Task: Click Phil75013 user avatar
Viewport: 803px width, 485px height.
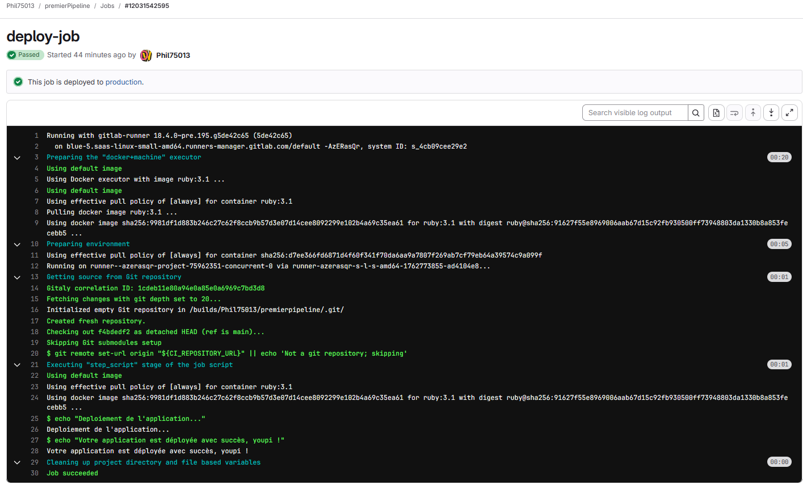Action: pyautogui.click(x=146, y=55)
